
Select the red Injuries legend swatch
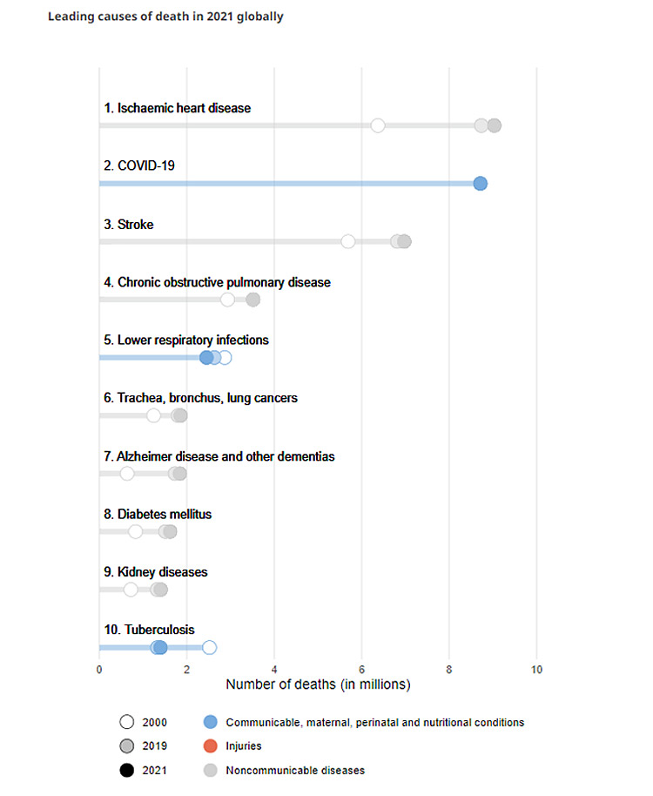(x=209, y=746)
